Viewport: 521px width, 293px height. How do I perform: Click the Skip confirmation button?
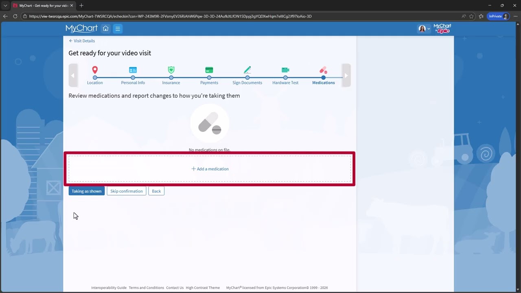point(127,191)
